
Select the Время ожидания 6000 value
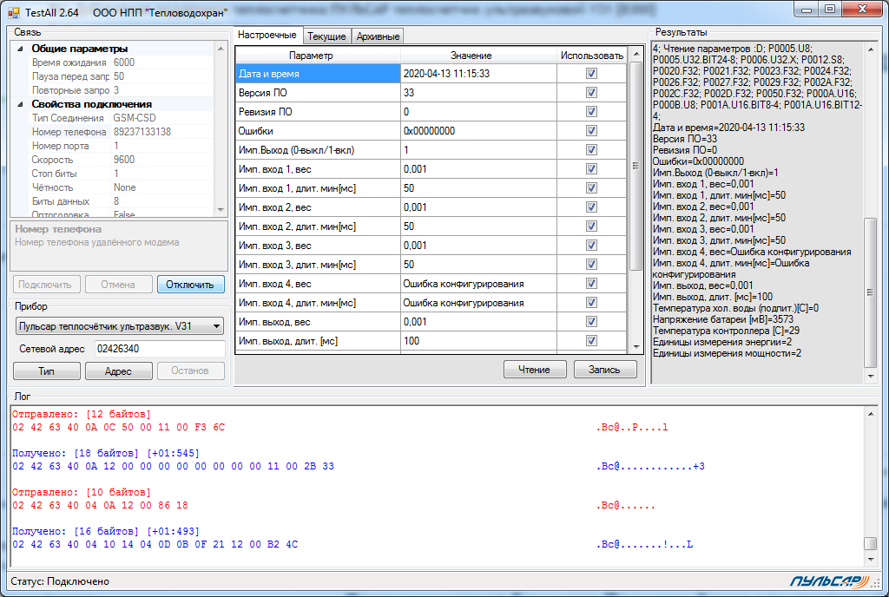[x=162, y=62]
